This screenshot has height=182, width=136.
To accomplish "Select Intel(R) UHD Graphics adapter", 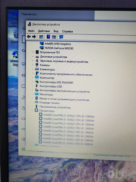I will (x=58, y=44).
